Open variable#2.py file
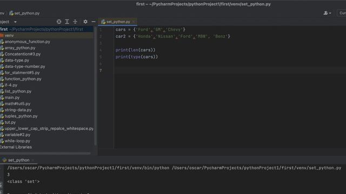Viewport: 346px width, 194px height. pyautogui.click(x=17, y=134)
